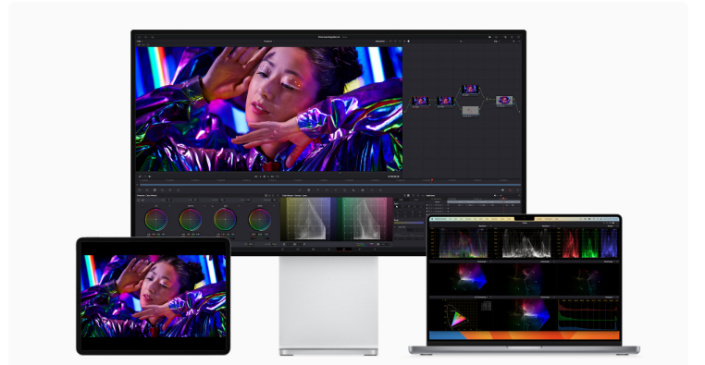Open the RGB Parade scope type dropdown

click(x=611, y=225)
